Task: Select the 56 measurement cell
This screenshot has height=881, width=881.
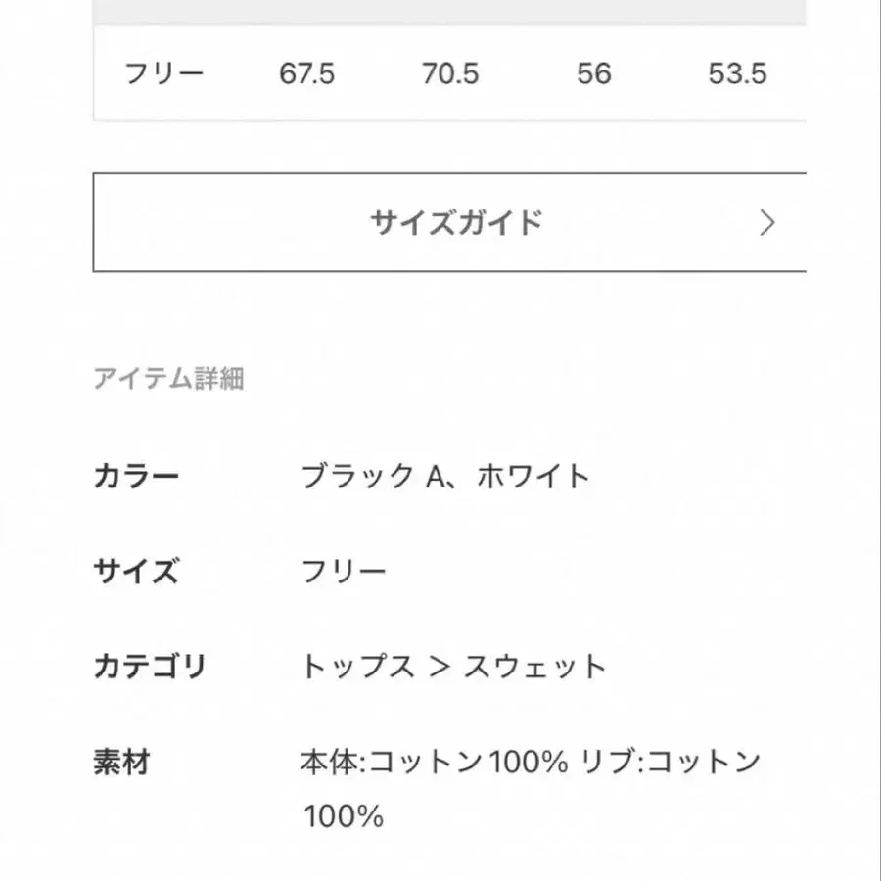Action: tap(594, 71)
